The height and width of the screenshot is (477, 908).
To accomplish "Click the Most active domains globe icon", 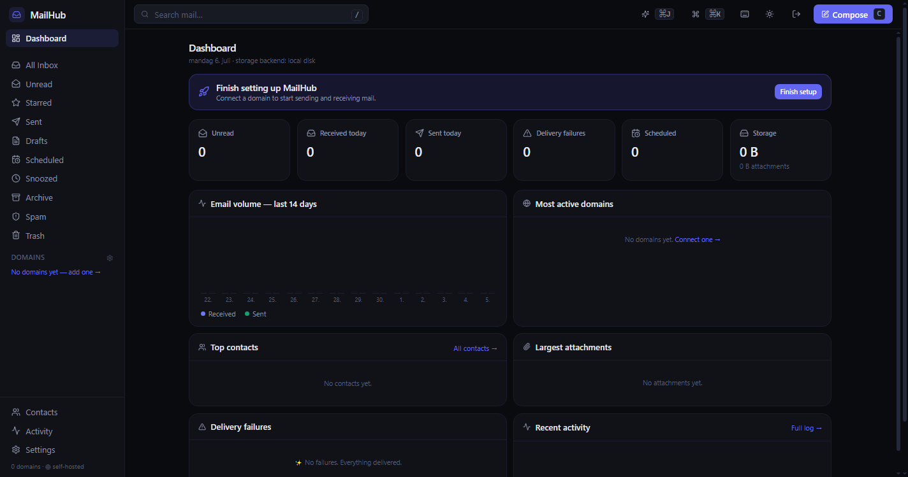I will click(x=527, y=204).
